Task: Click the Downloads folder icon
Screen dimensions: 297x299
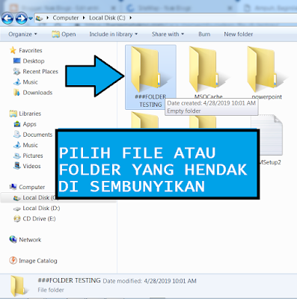Action: coord(16,93)
